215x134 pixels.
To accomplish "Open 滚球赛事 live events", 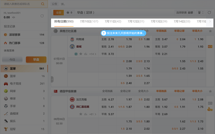I will pos(24,35).
